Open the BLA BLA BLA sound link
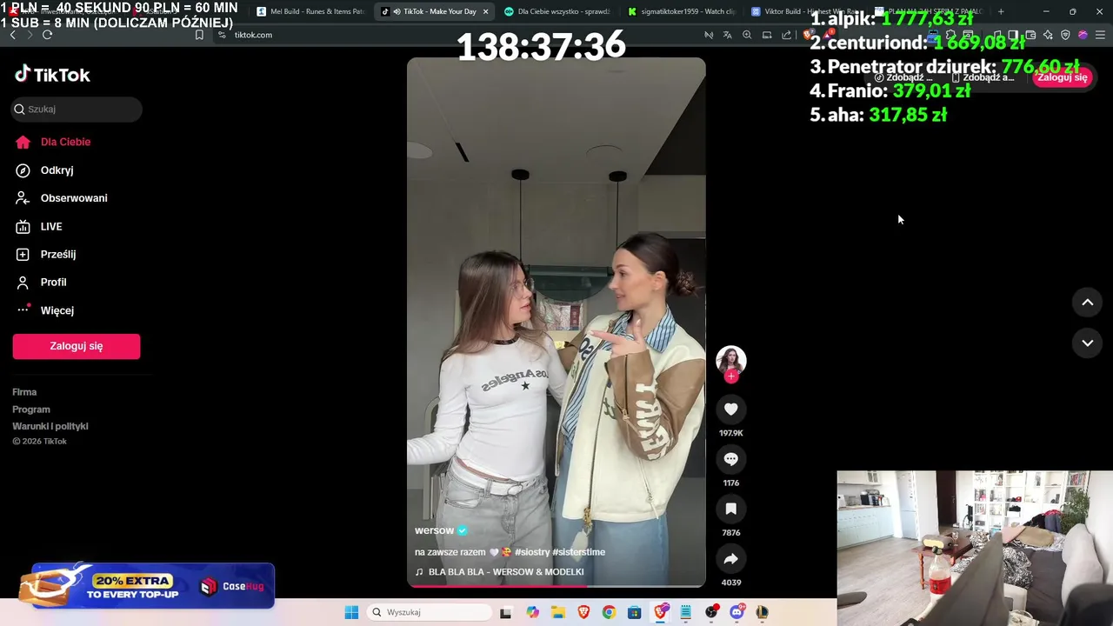1113x626 pixels. (506, 572)
